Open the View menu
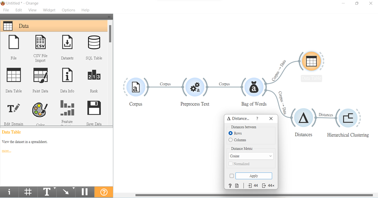The width and height of the screenshot is (378, 198). (x=32, y=10)
